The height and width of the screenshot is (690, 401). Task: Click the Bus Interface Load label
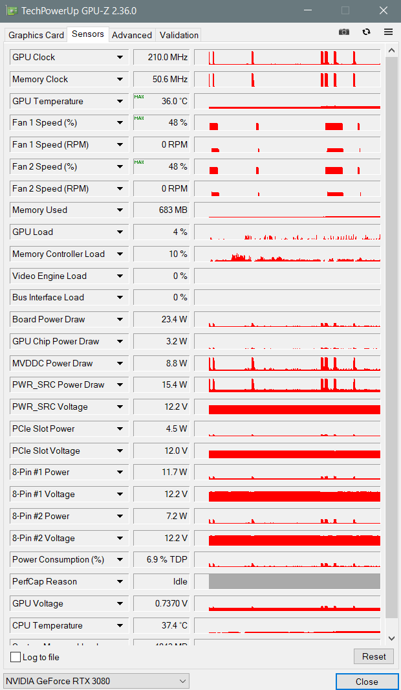click(x=48, y=298)
